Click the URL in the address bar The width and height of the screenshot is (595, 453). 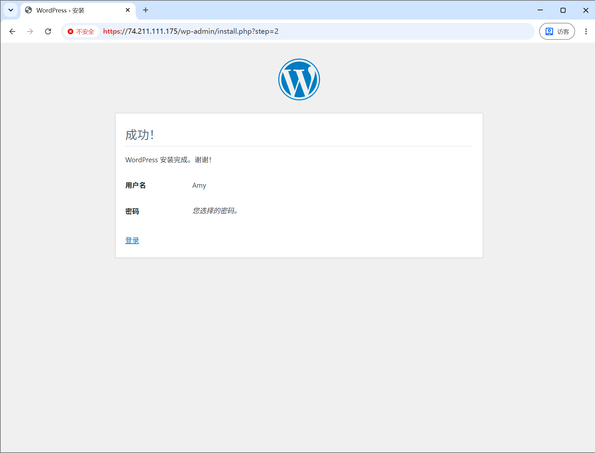pyautogui.click(x=191, y=31)
